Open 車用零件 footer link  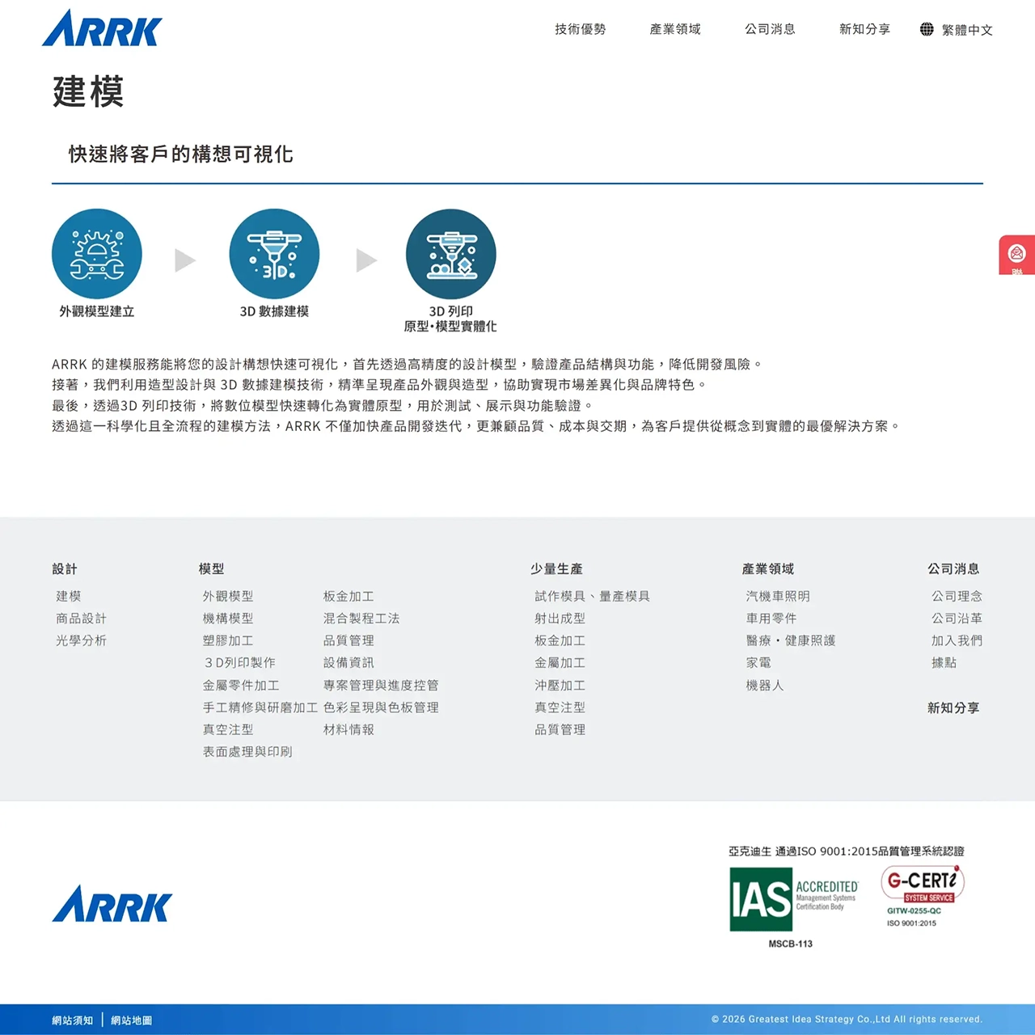click(x=771, y=619)
